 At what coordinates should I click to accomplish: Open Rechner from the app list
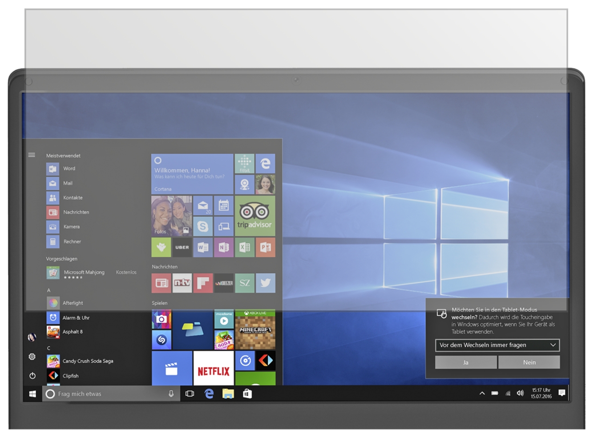[x=64, y=241]
